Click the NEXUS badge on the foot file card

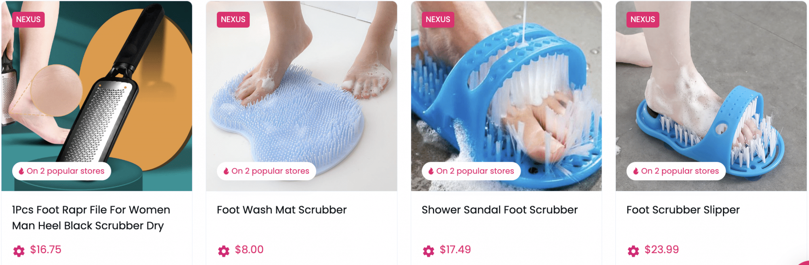[28, 19]
